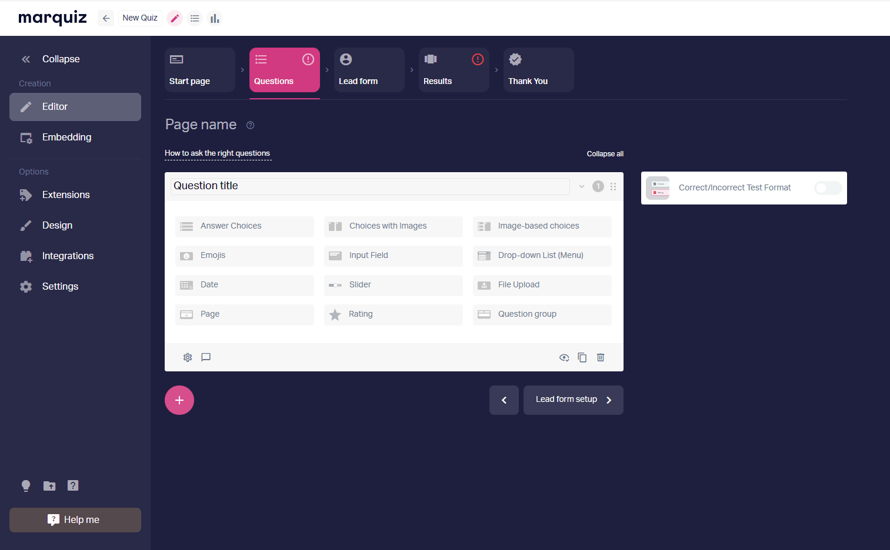Open the quiz list icon in header
The image size is (890, 550).
pos(195,18)
